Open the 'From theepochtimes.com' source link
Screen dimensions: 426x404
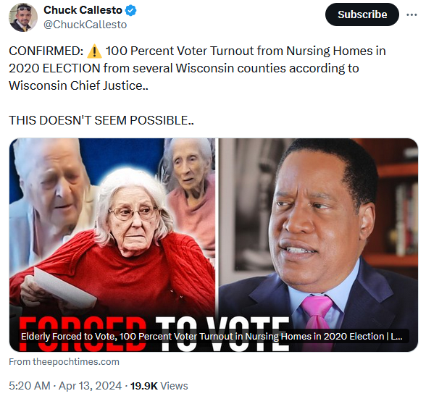click(64, 362)
